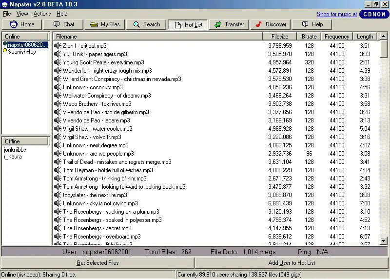Switch to the Discover tab
Viewport: 390px width, 279px height.
271,24
